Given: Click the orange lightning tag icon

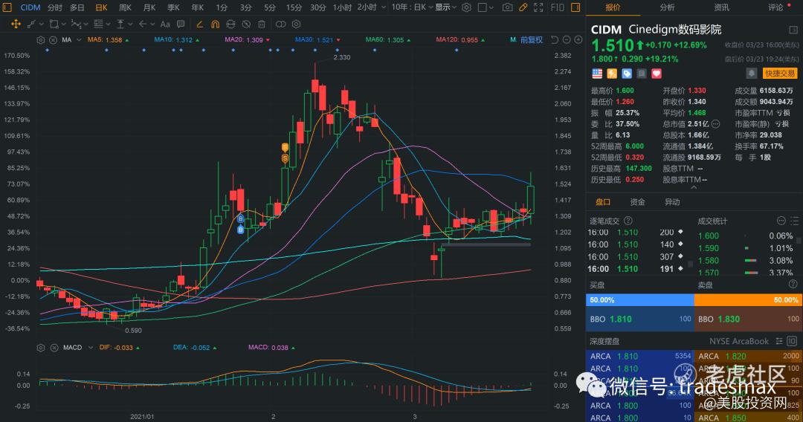Looking at the screenshot, I should pyautogui.click(x=612, y=74).
